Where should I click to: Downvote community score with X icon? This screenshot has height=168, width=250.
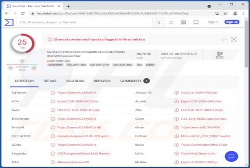click(10, 68)
